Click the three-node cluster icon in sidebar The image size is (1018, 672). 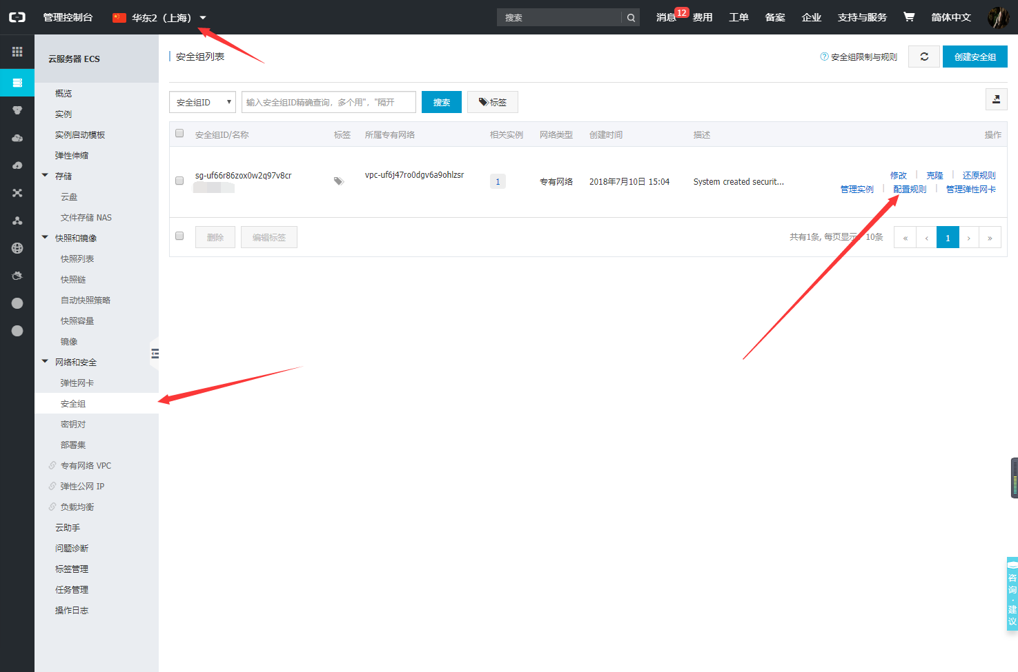tap(17, 221)
